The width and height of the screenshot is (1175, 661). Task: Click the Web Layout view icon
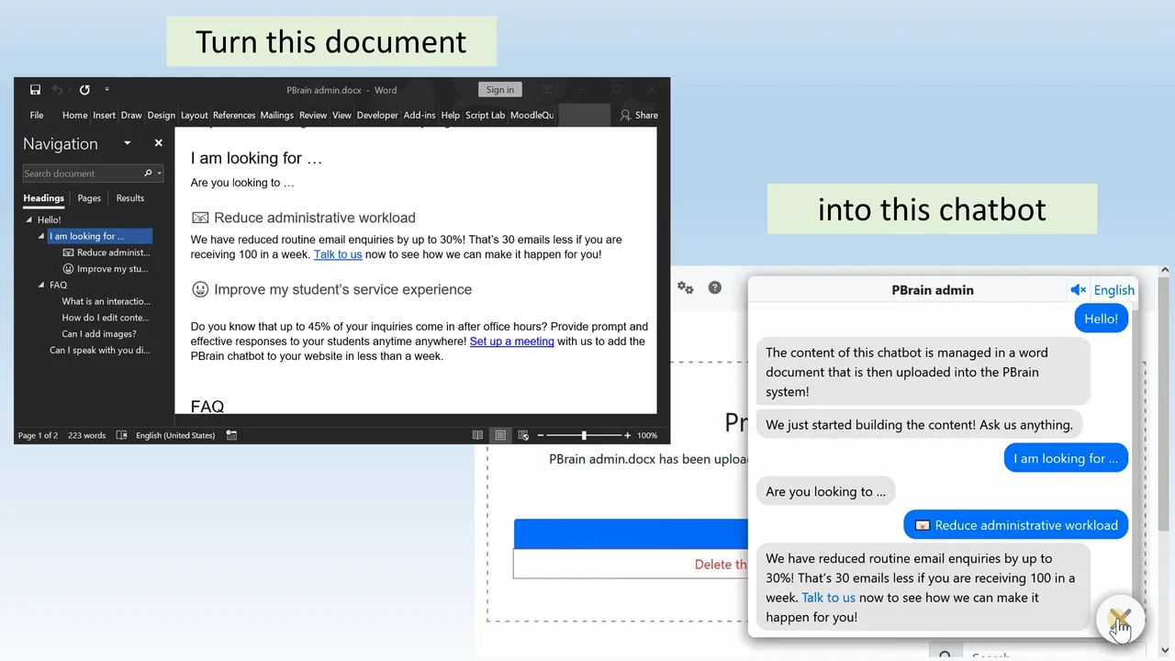point(523,435)
